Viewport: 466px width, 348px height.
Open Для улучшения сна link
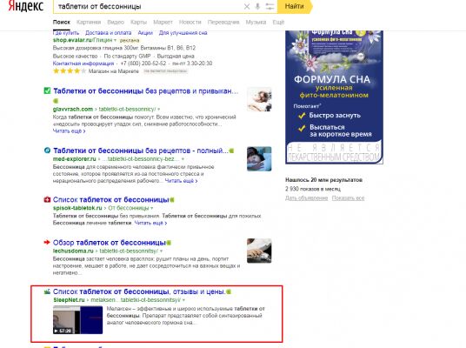(183, 33)
